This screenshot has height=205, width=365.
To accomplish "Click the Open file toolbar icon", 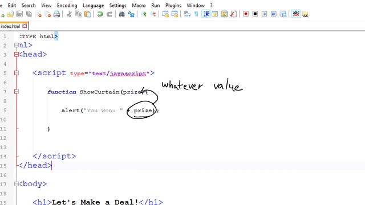I will [10, 14].
